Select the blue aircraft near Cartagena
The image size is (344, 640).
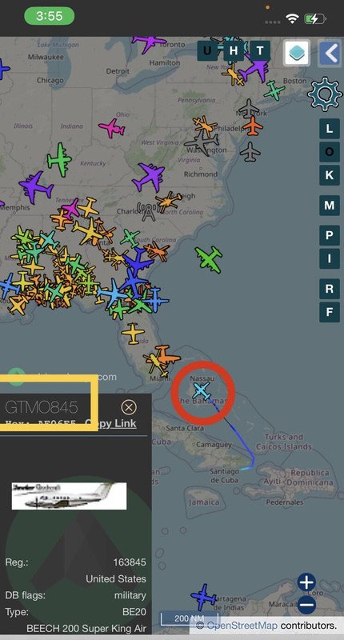click(x=204, y=597)
